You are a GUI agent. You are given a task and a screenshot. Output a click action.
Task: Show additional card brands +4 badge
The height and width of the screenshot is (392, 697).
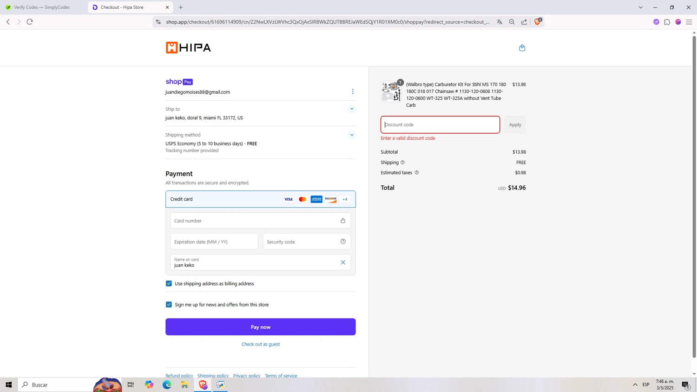click(x=345, y=199)
